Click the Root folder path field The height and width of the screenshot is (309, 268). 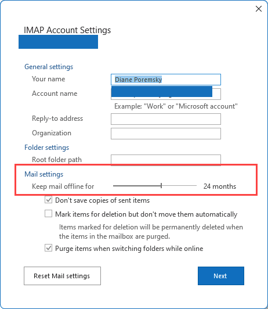(x=166, y=160)
